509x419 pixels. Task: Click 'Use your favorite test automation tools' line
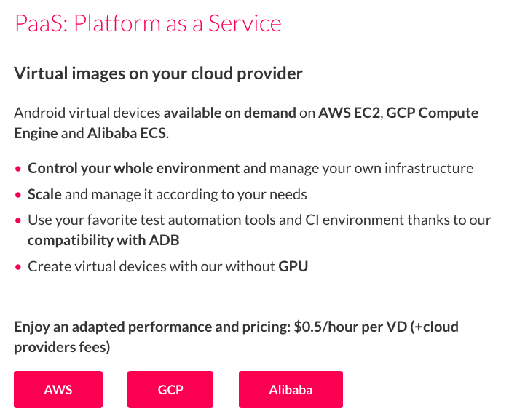coord(259,220)
